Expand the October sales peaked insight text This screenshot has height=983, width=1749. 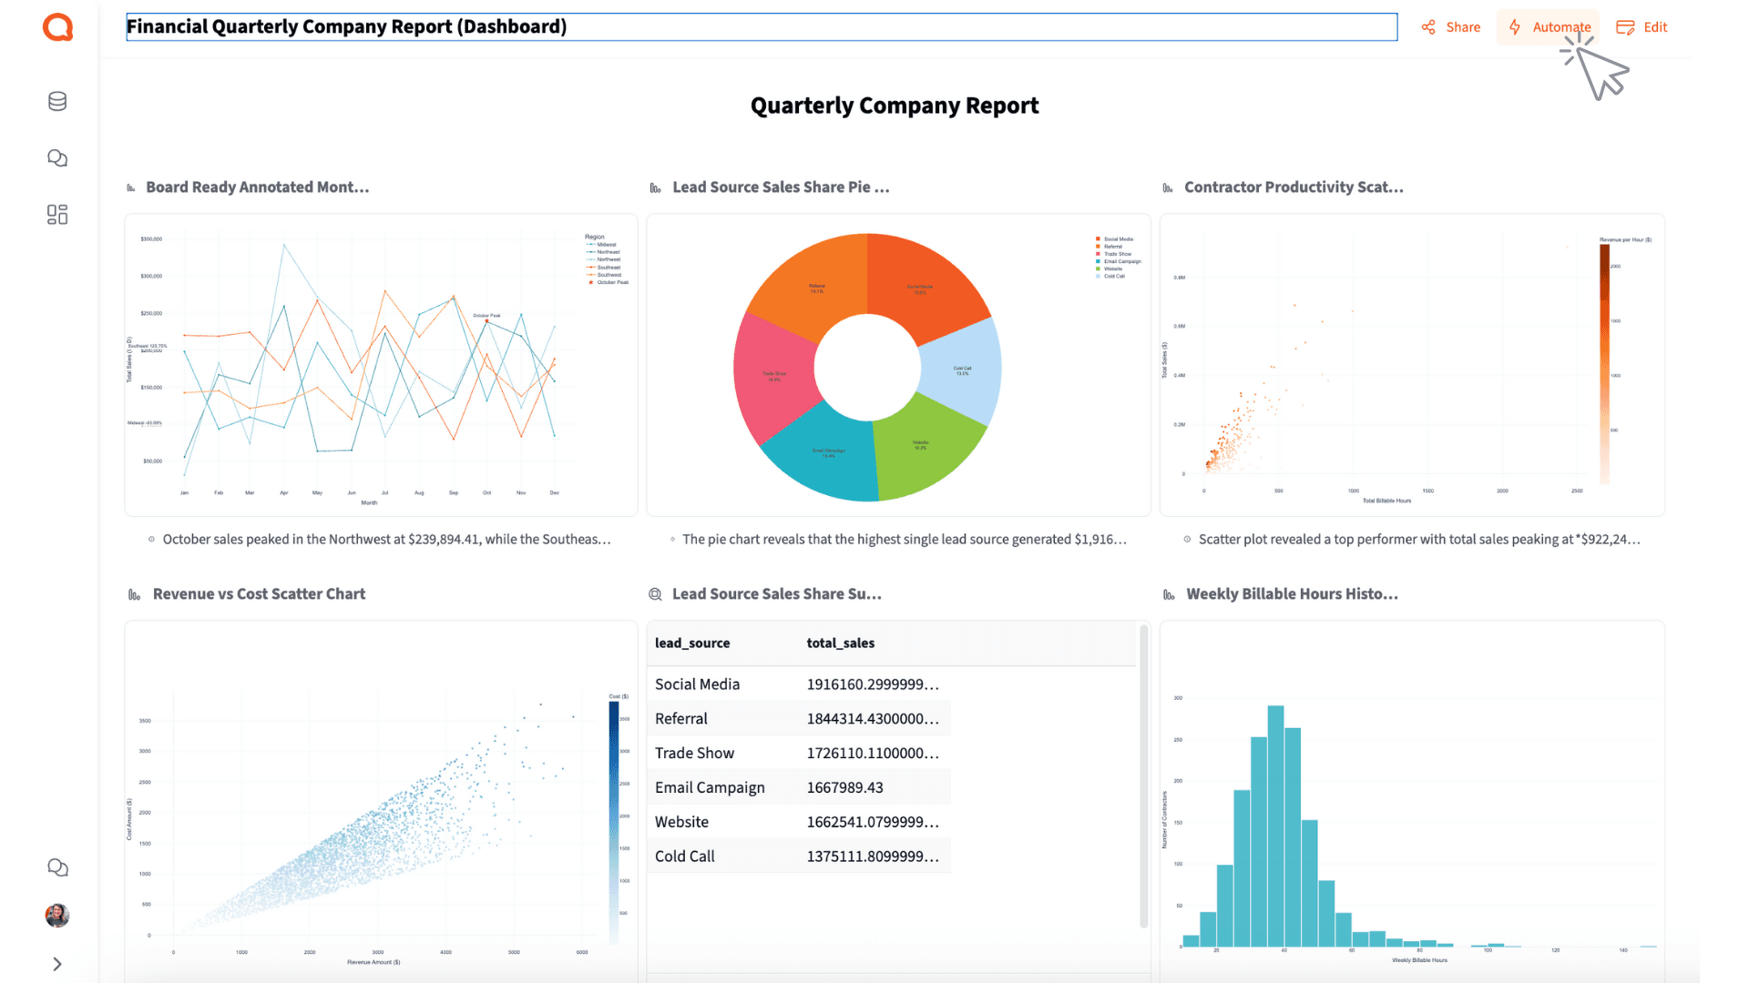pyautogui.click(x=386, y=540)
